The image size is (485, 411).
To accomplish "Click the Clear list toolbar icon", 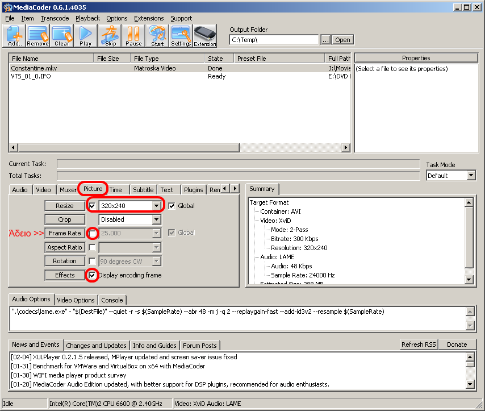I will point(62,36).
